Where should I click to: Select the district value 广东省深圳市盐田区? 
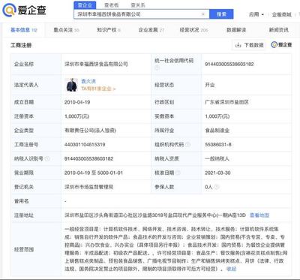[x=226, y=102]
